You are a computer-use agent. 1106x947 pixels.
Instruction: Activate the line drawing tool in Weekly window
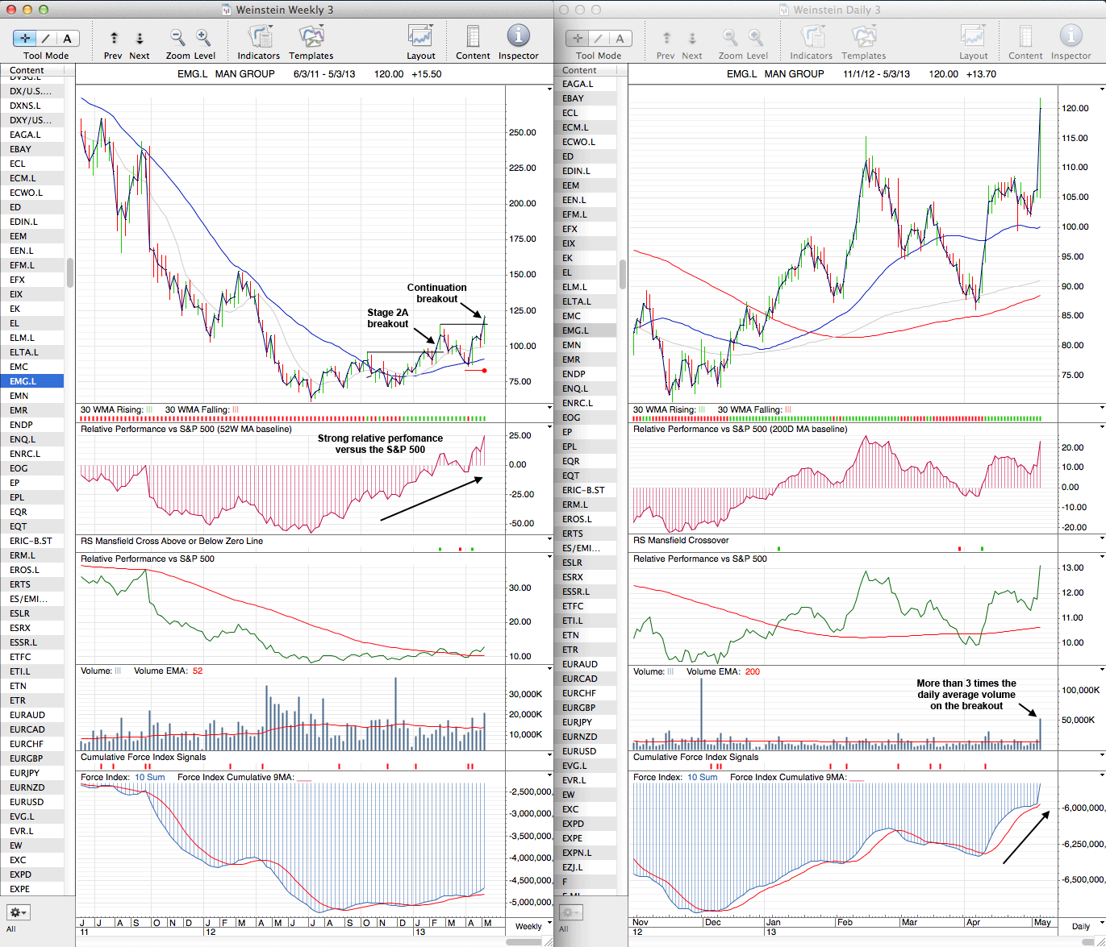pyautogui.click(x=46, y=38)
